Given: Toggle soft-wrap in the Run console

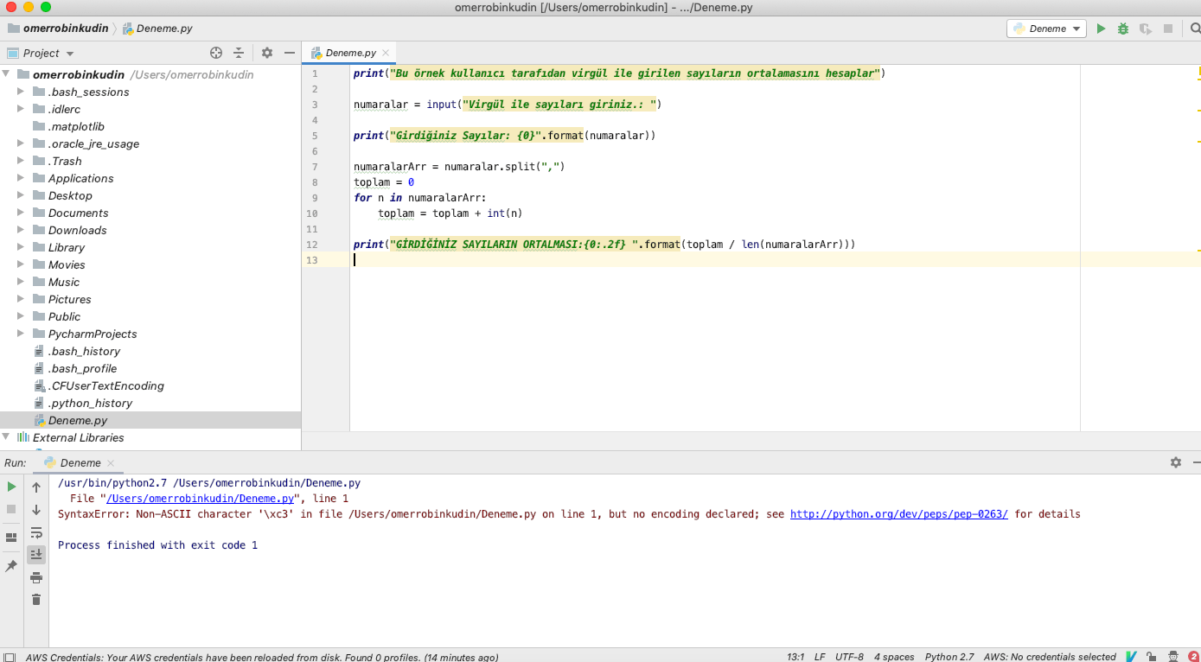Looking at the screenshot, I should pos(36,532).
